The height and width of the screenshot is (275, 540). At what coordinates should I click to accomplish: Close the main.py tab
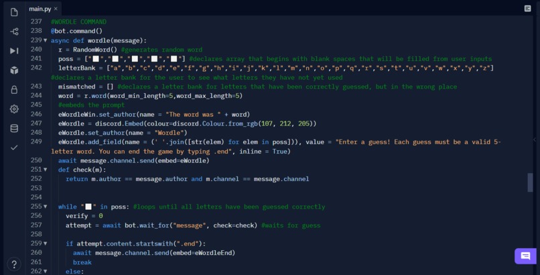[x=56, y=9]
